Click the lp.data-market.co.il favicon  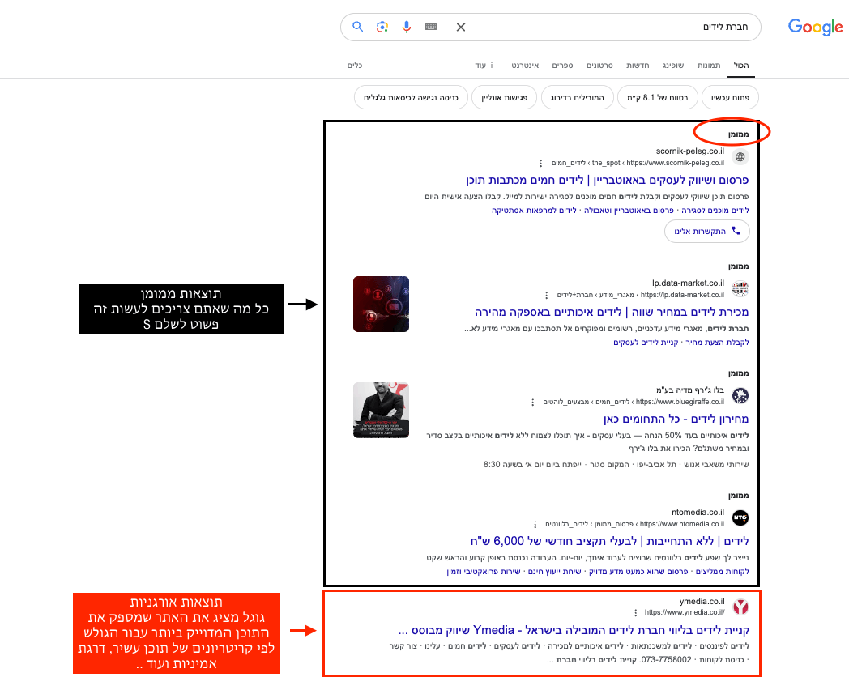tap(740, 288)
